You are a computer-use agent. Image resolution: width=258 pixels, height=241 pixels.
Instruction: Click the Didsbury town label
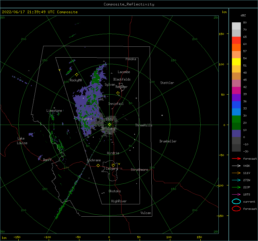(x=108, y=128)
